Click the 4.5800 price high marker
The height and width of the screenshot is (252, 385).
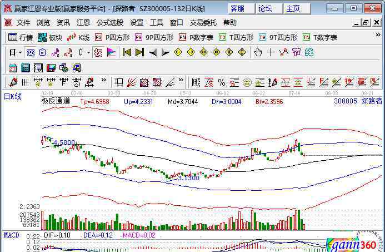point(64,142)
